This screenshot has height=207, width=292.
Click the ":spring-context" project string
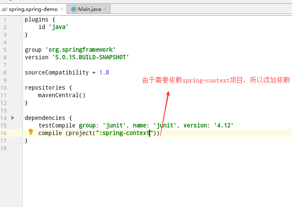[x=124, y=133]
